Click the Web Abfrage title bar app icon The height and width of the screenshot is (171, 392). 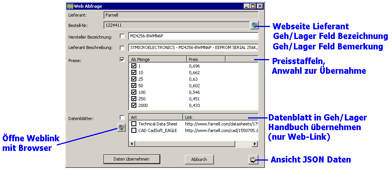(70, 6)
